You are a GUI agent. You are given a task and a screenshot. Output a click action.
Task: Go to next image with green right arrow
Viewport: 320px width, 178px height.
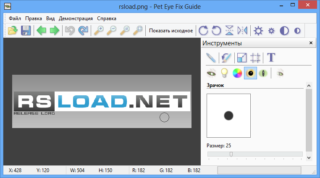[x=54, y=31]
